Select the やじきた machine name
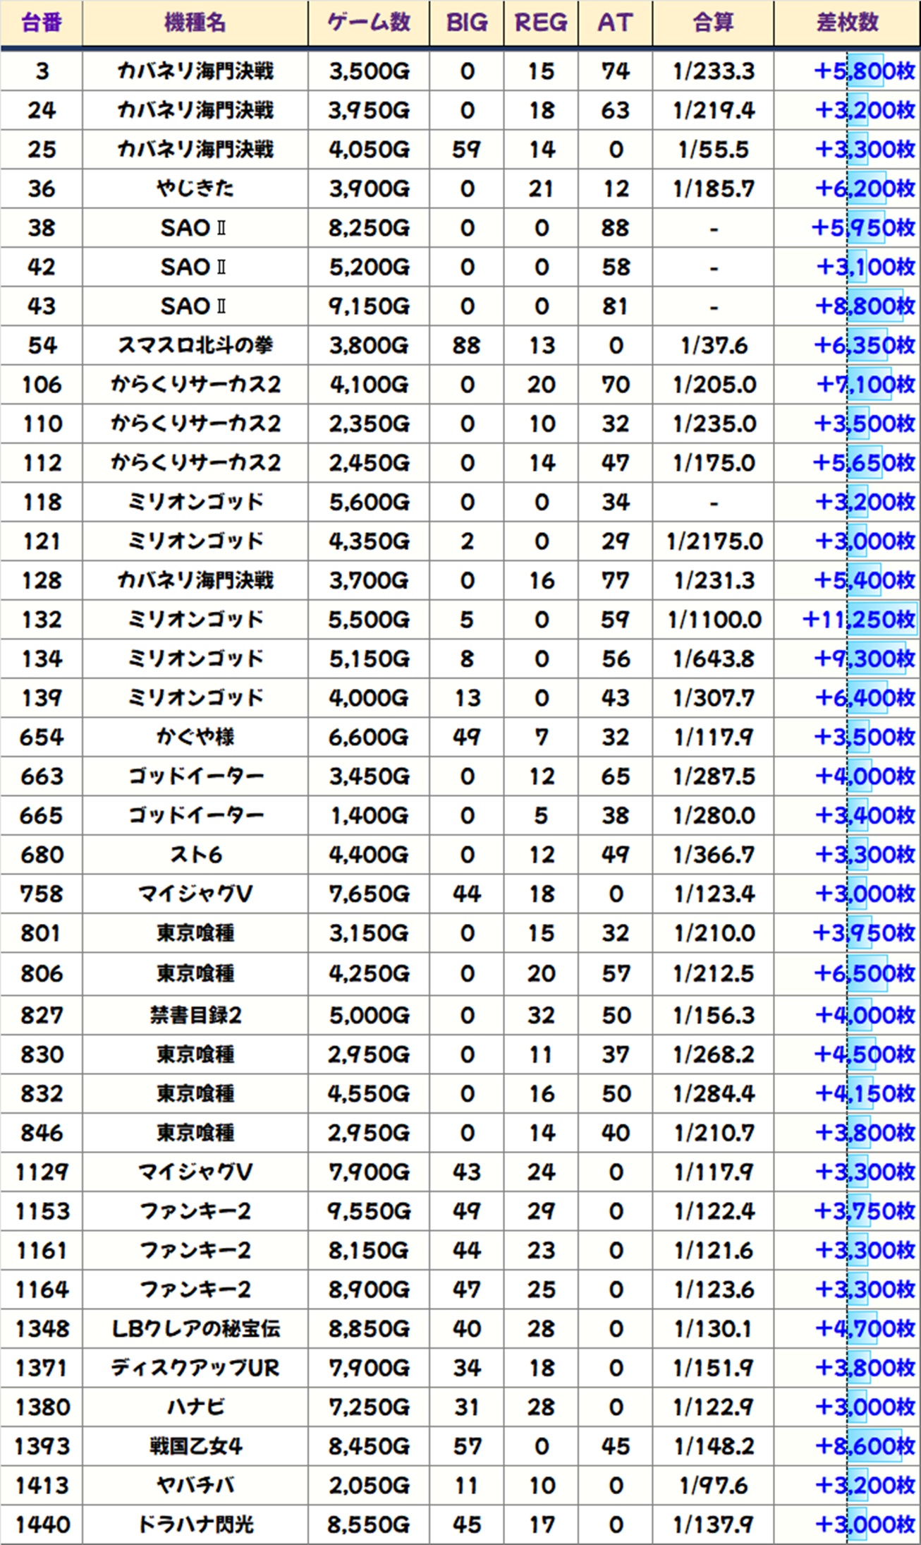 coord(195,188)
